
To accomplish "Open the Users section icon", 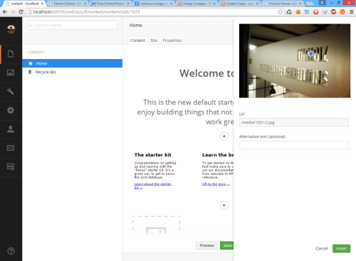I will pyautogui.click(x=11, y=129).
